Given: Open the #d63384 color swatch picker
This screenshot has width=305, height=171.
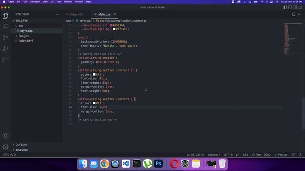Looking at the screenshot, I should click(x=111, y=25).
